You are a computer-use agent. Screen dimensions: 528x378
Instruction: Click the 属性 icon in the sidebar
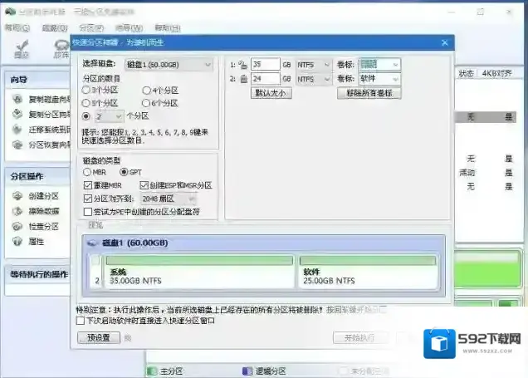17,241
